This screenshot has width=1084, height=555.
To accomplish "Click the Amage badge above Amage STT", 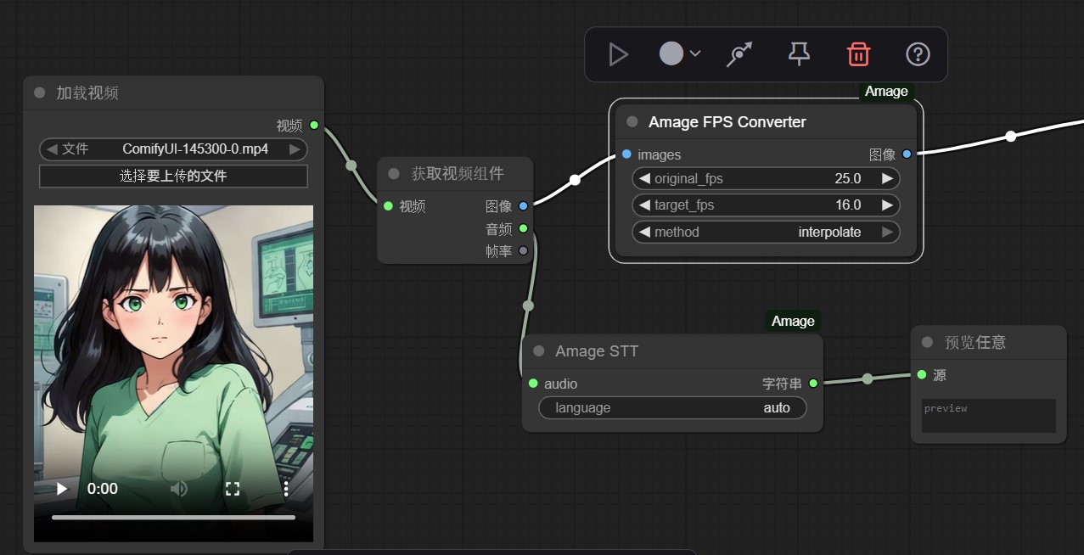I will click(x=793, y=321).
